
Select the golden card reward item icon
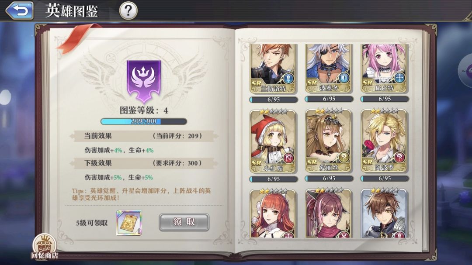point(129,223)
